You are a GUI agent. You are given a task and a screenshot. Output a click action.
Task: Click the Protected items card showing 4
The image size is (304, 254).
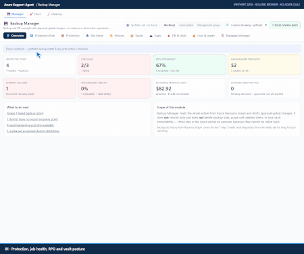(x=40, y=65)
